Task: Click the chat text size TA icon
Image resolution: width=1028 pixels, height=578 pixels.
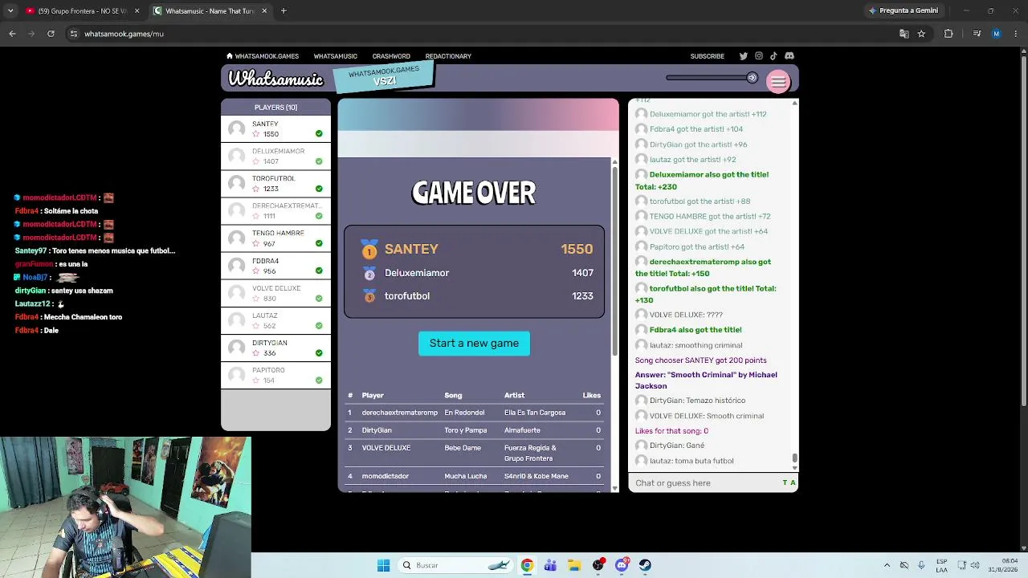Action: point(789,482)
